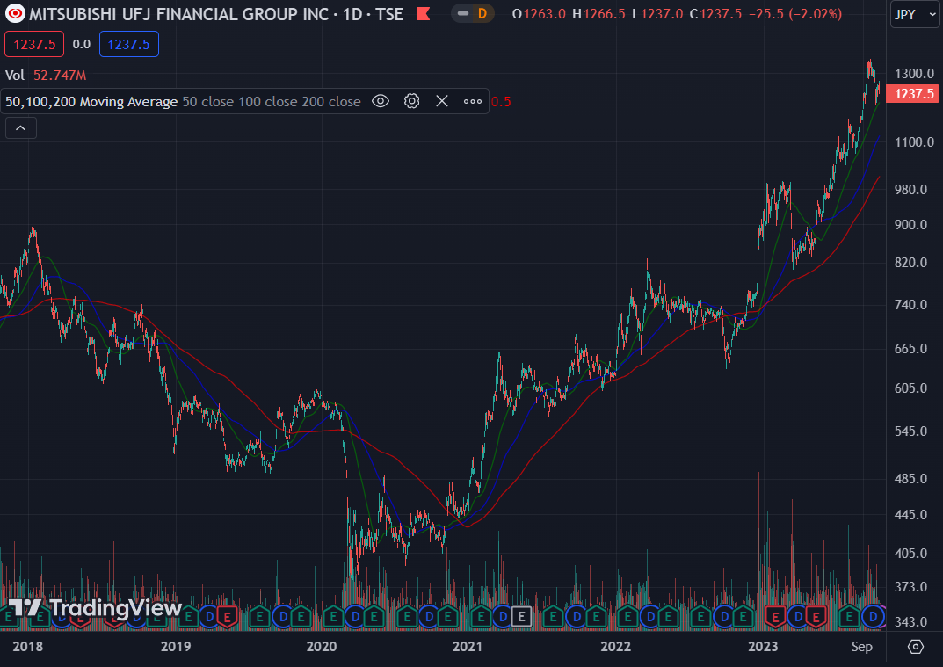The image size is (943, 667).
Task: Select the 50,100,200 Moving Average legend title
Action: (x=91, y=102)
